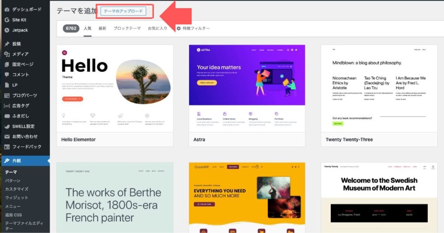
Task: Click the ダッシュボード dashboard icon
Action: tap(7, 10)
